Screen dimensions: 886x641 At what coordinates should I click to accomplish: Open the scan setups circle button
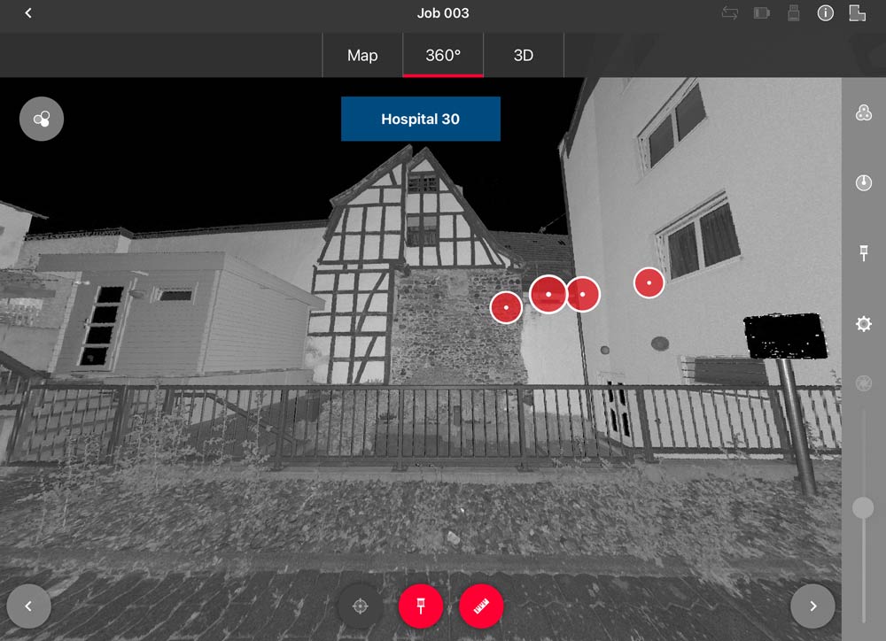pyautogui.click(x=42, y=119)
